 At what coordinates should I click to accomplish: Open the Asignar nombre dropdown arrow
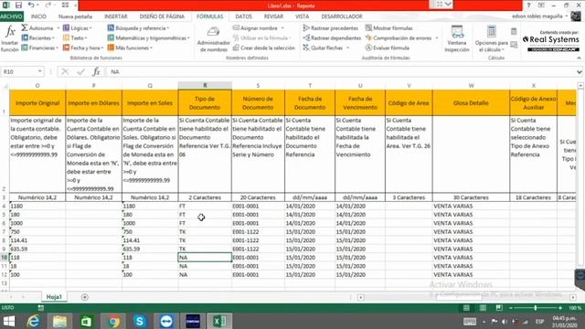(x=282, y=28)
